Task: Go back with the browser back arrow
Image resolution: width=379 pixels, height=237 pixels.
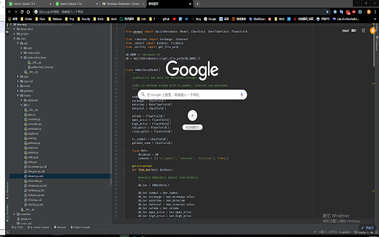Action: pyautogui.click(x=9, y=12)
